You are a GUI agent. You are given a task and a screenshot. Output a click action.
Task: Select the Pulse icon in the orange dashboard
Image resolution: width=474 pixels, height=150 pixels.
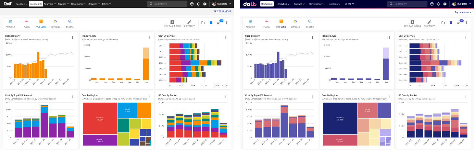coord(27,21)
